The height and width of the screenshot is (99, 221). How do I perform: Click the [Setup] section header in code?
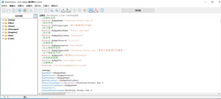pos(46,70)
